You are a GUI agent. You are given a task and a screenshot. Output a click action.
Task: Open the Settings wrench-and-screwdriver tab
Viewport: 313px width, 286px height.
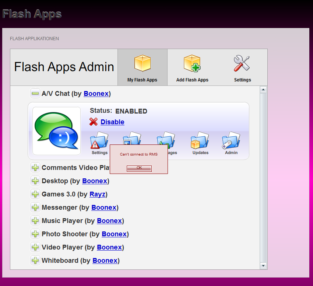242,68
